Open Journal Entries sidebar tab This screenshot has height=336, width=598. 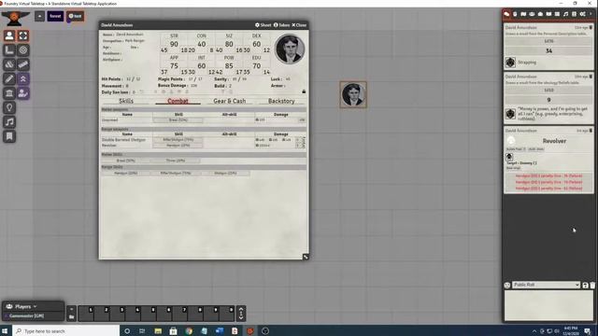pos(548,14)
